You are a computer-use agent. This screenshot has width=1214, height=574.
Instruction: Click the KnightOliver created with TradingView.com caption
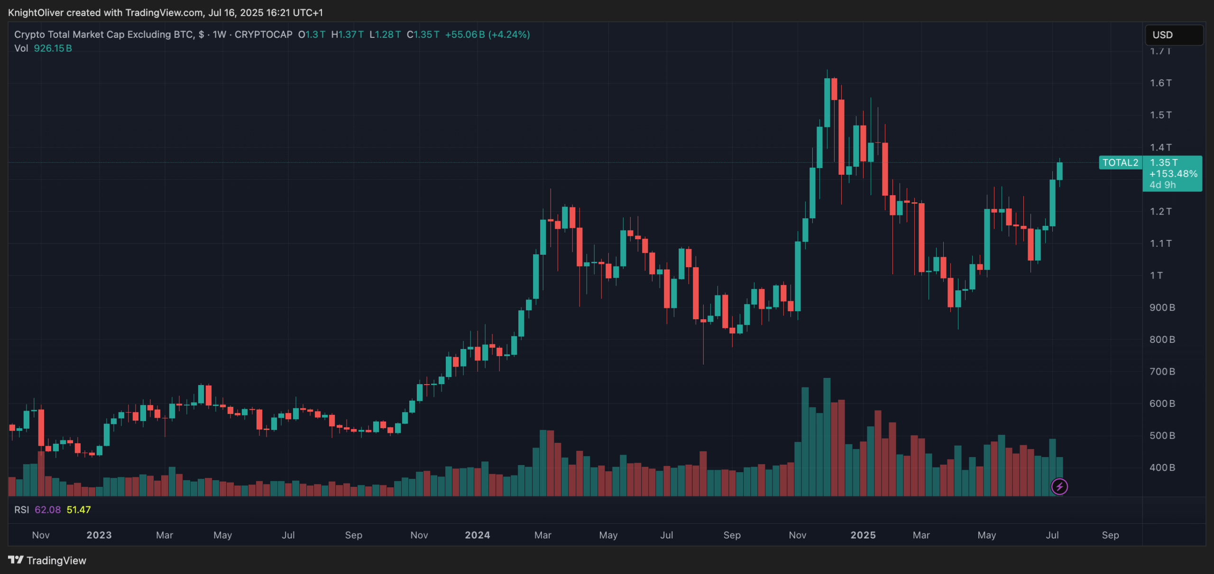(166, 13)
